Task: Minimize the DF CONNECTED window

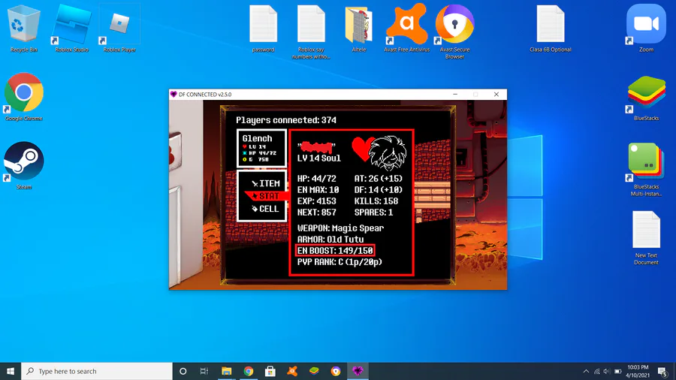Action: (x=455, y=95)
